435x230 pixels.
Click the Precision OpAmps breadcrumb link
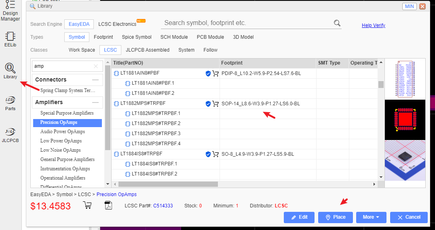coord(116,194)
